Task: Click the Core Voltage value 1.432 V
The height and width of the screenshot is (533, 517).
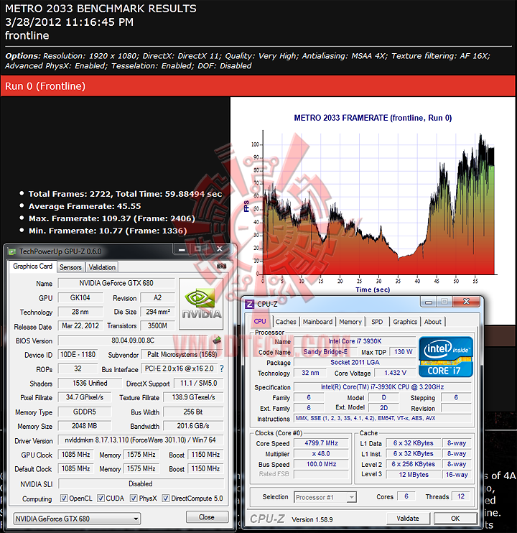Action: point(395,373)
